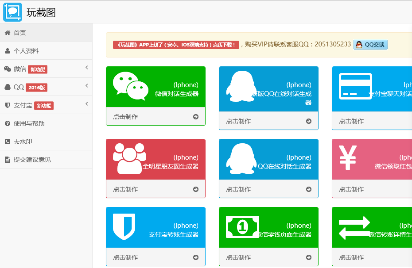Viewport: 412px width, 268px height.
Task: Click the 玩截图 logo icon
Action: (x=12, y=12)
